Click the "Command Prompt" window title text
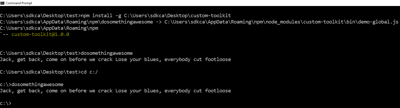Viewport: 400px width, 108px height. point(19,3)
